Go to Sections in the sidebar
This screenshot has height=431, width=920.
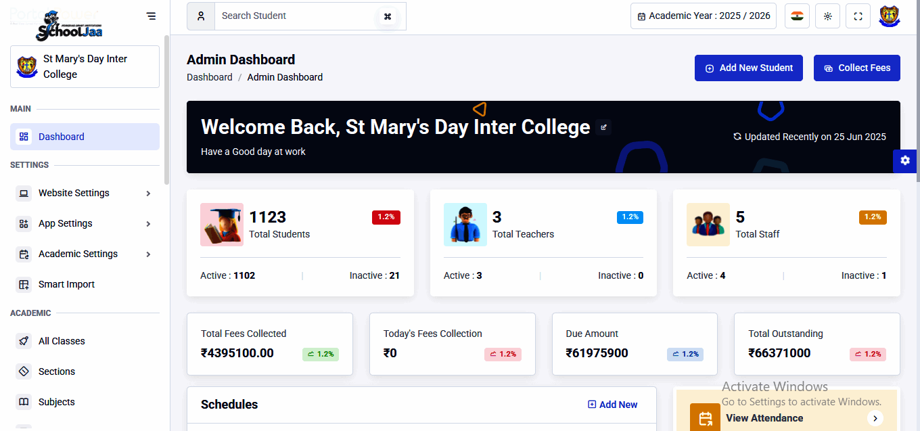57,371
